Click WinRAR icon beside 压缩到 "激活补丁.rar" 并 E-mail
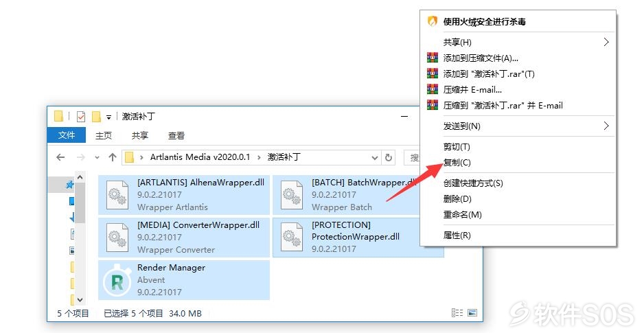 (x=433, y=105)
